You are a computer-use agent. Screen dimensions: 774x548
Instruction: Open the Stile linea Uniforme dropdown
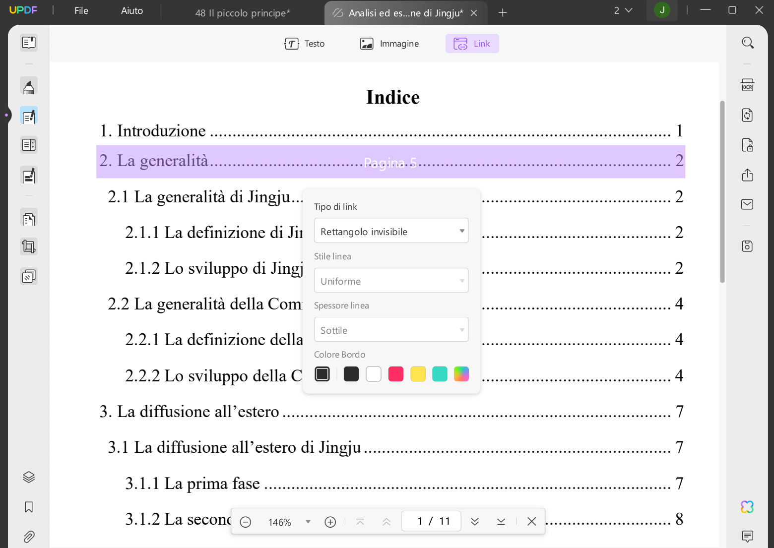point(391,280)
